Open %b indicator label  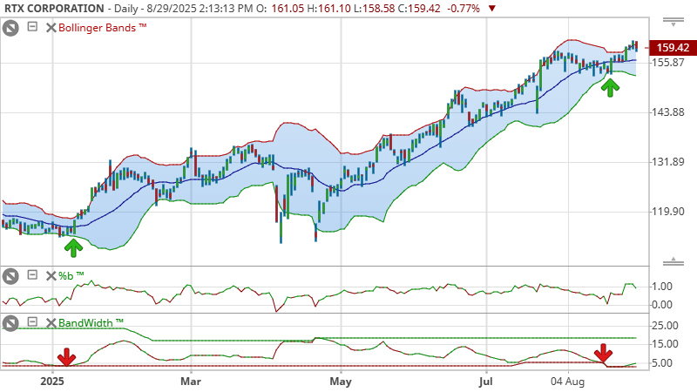(x=71, y=276)
